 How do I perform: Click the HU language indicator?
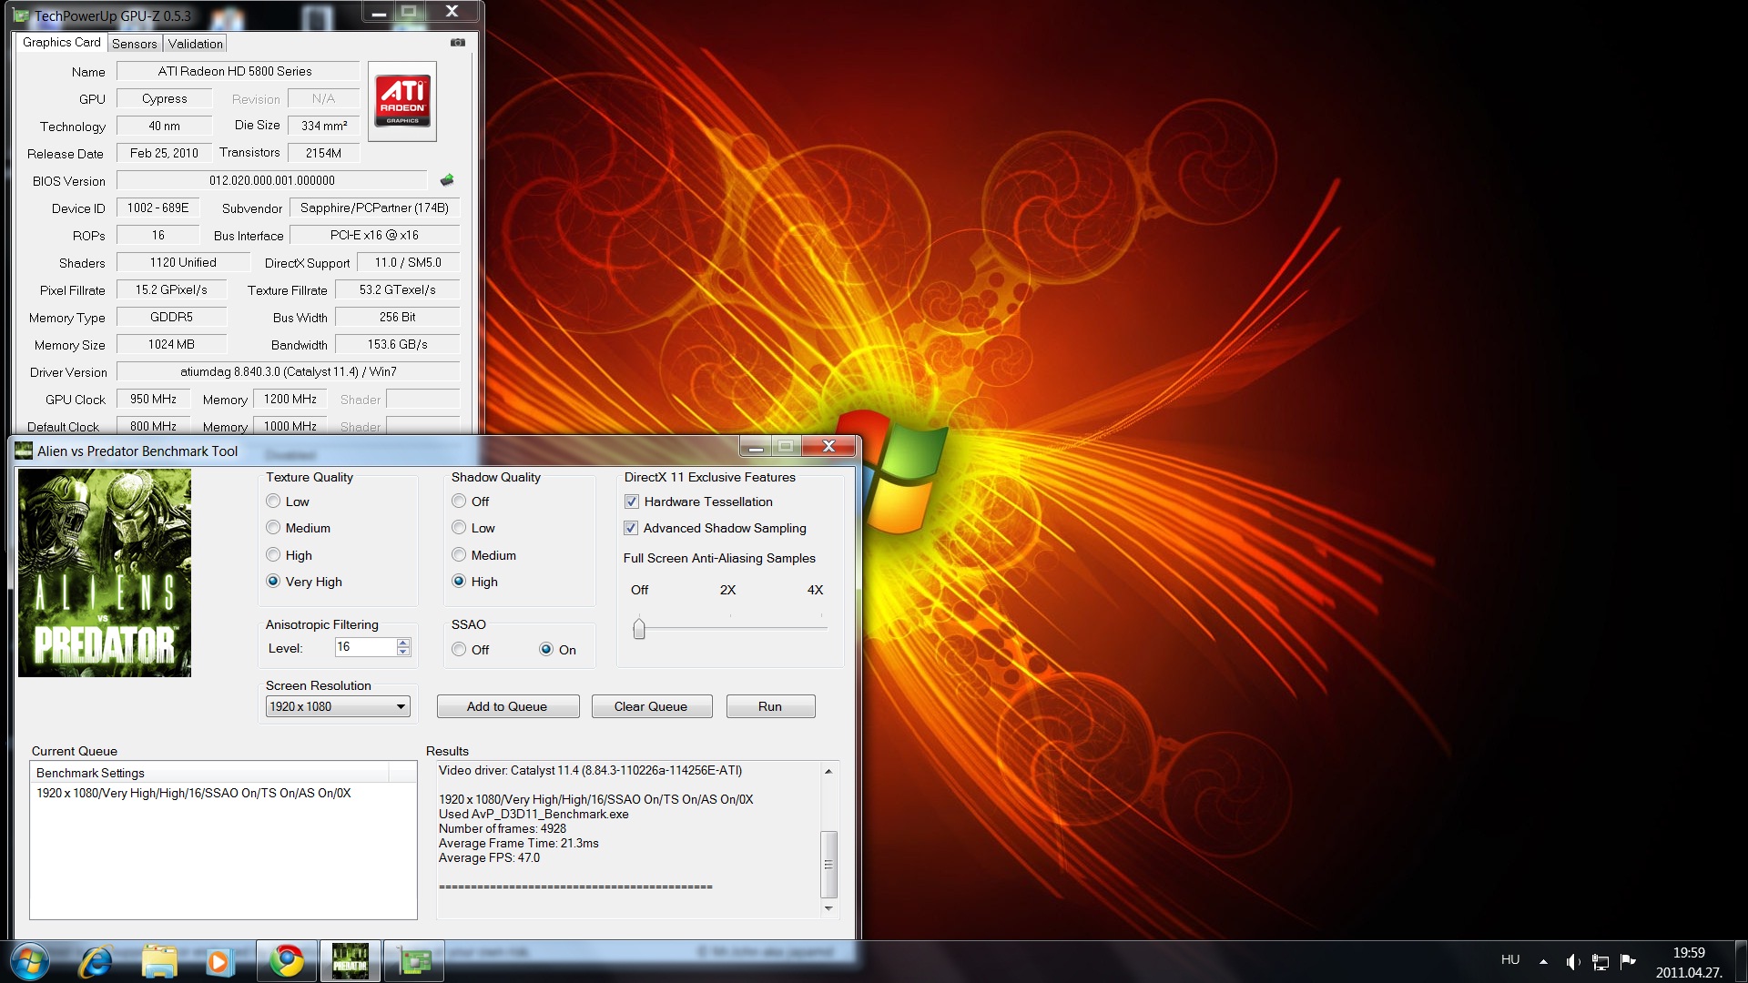pos(1510,960)
